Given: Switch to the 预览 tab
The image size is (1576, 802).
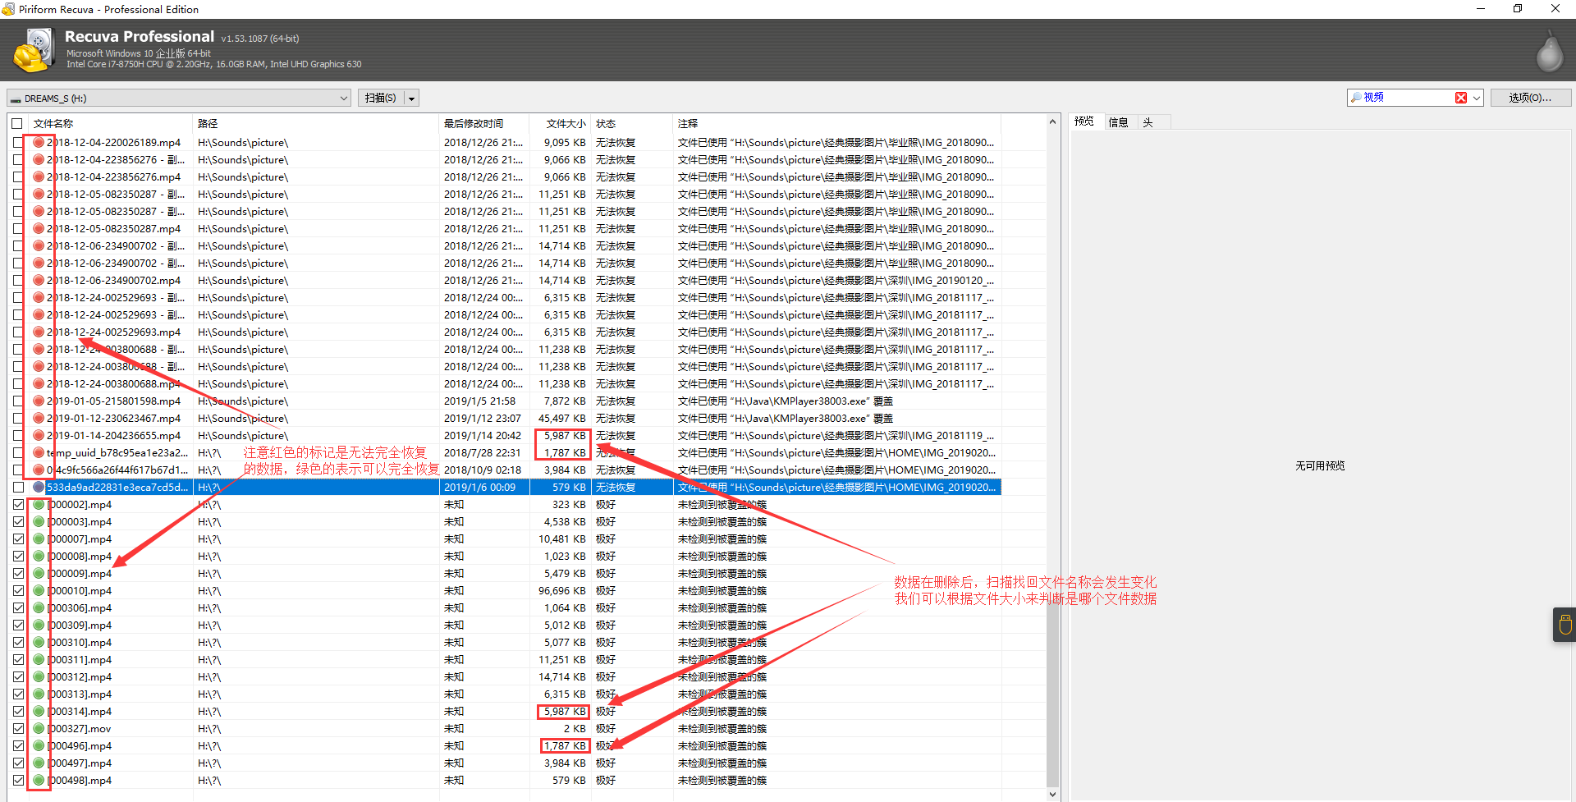Looking at the screenshot, I should [1084, 121].
